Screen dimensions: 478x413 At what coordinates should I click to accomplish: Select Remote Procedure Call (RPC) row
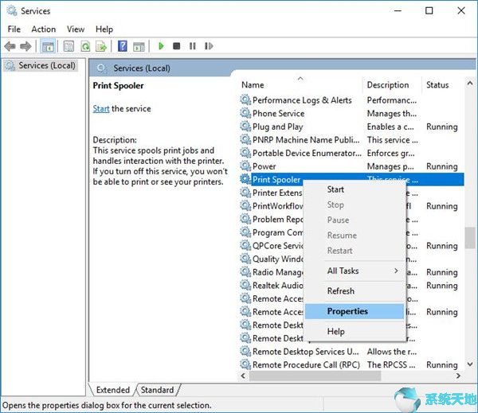[x=352, y=364]
